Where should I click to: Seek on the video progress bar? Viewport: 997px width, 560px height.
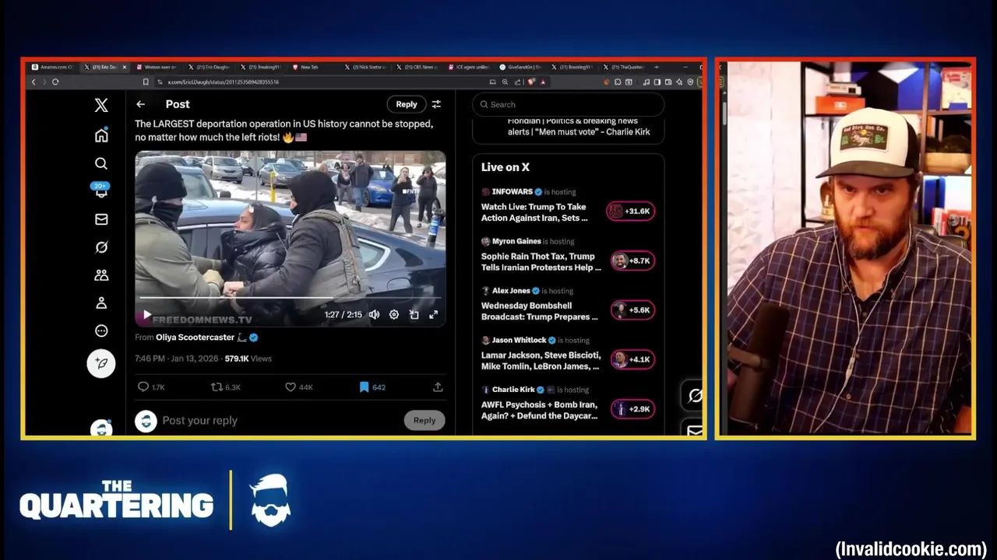pyautogui.click(x=290, y=298)
